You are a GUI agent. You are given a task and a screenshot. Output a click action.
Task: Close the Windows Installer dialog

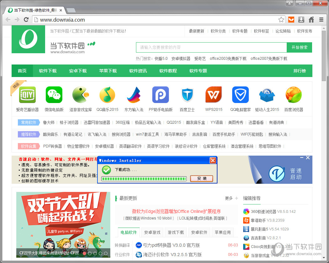point(213,161)
